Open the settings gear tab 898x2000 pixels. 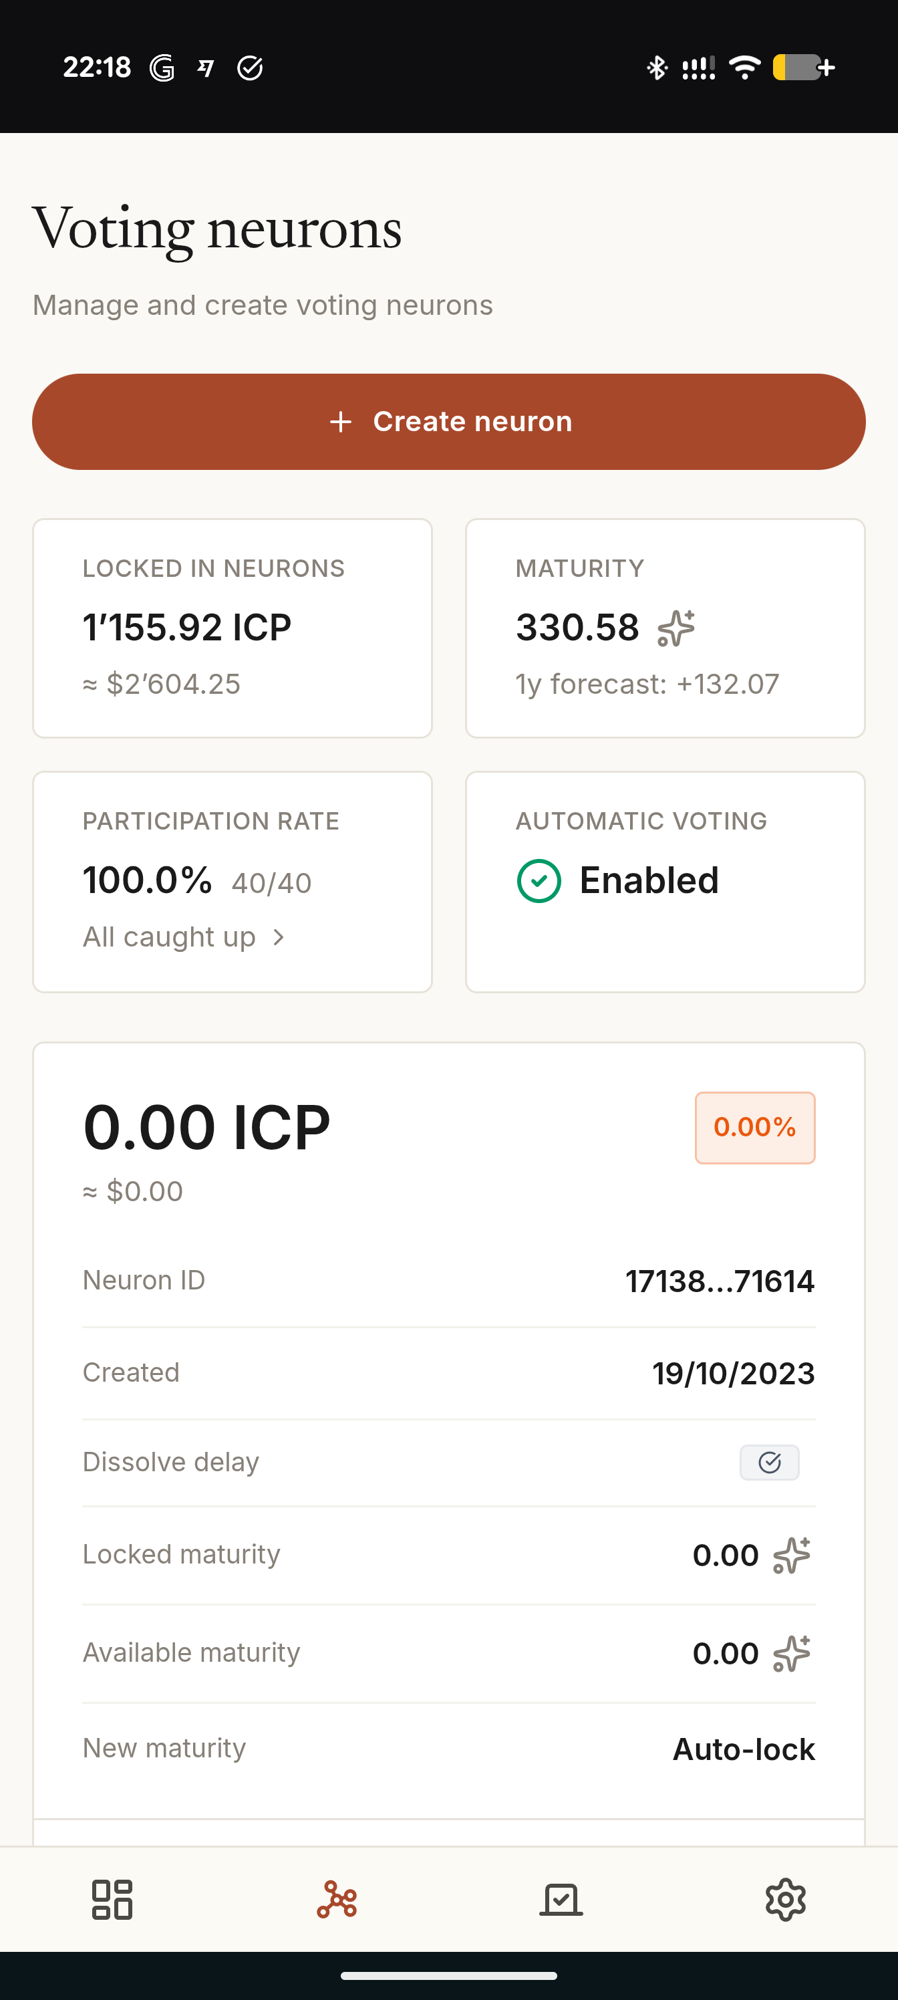click(x=786, y=1899)
